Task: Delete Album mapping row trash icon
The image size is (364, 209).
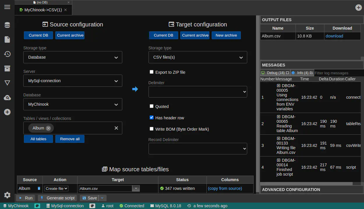Action: (39, 188)
